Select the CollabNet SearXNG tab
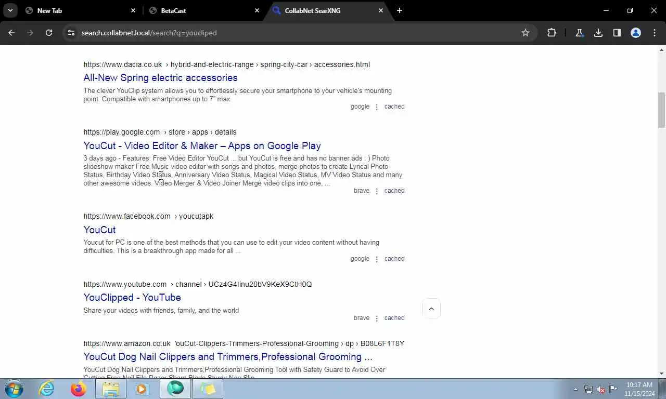This screenshot has height=399, width=666. 328,10
